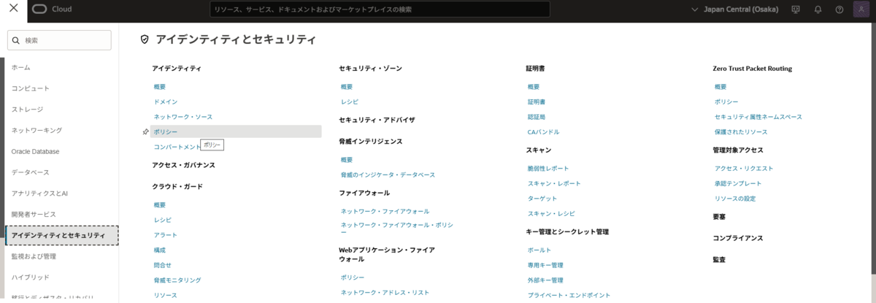Focus the top resource search field
Screen dimensions: 876x303
[x=380, y=9]
